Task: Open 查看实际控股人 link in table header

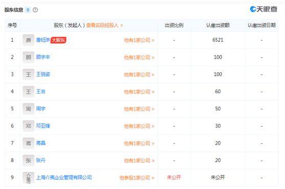Action: [x=104, y=25]
